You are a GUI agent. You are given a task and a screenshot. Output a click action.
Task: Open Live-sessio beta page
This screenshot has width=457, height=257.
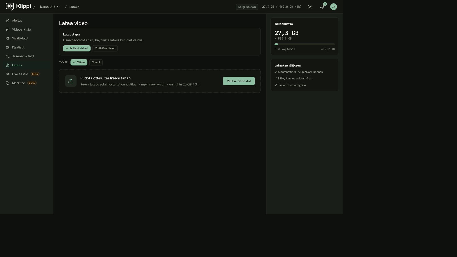pos(27,74)
